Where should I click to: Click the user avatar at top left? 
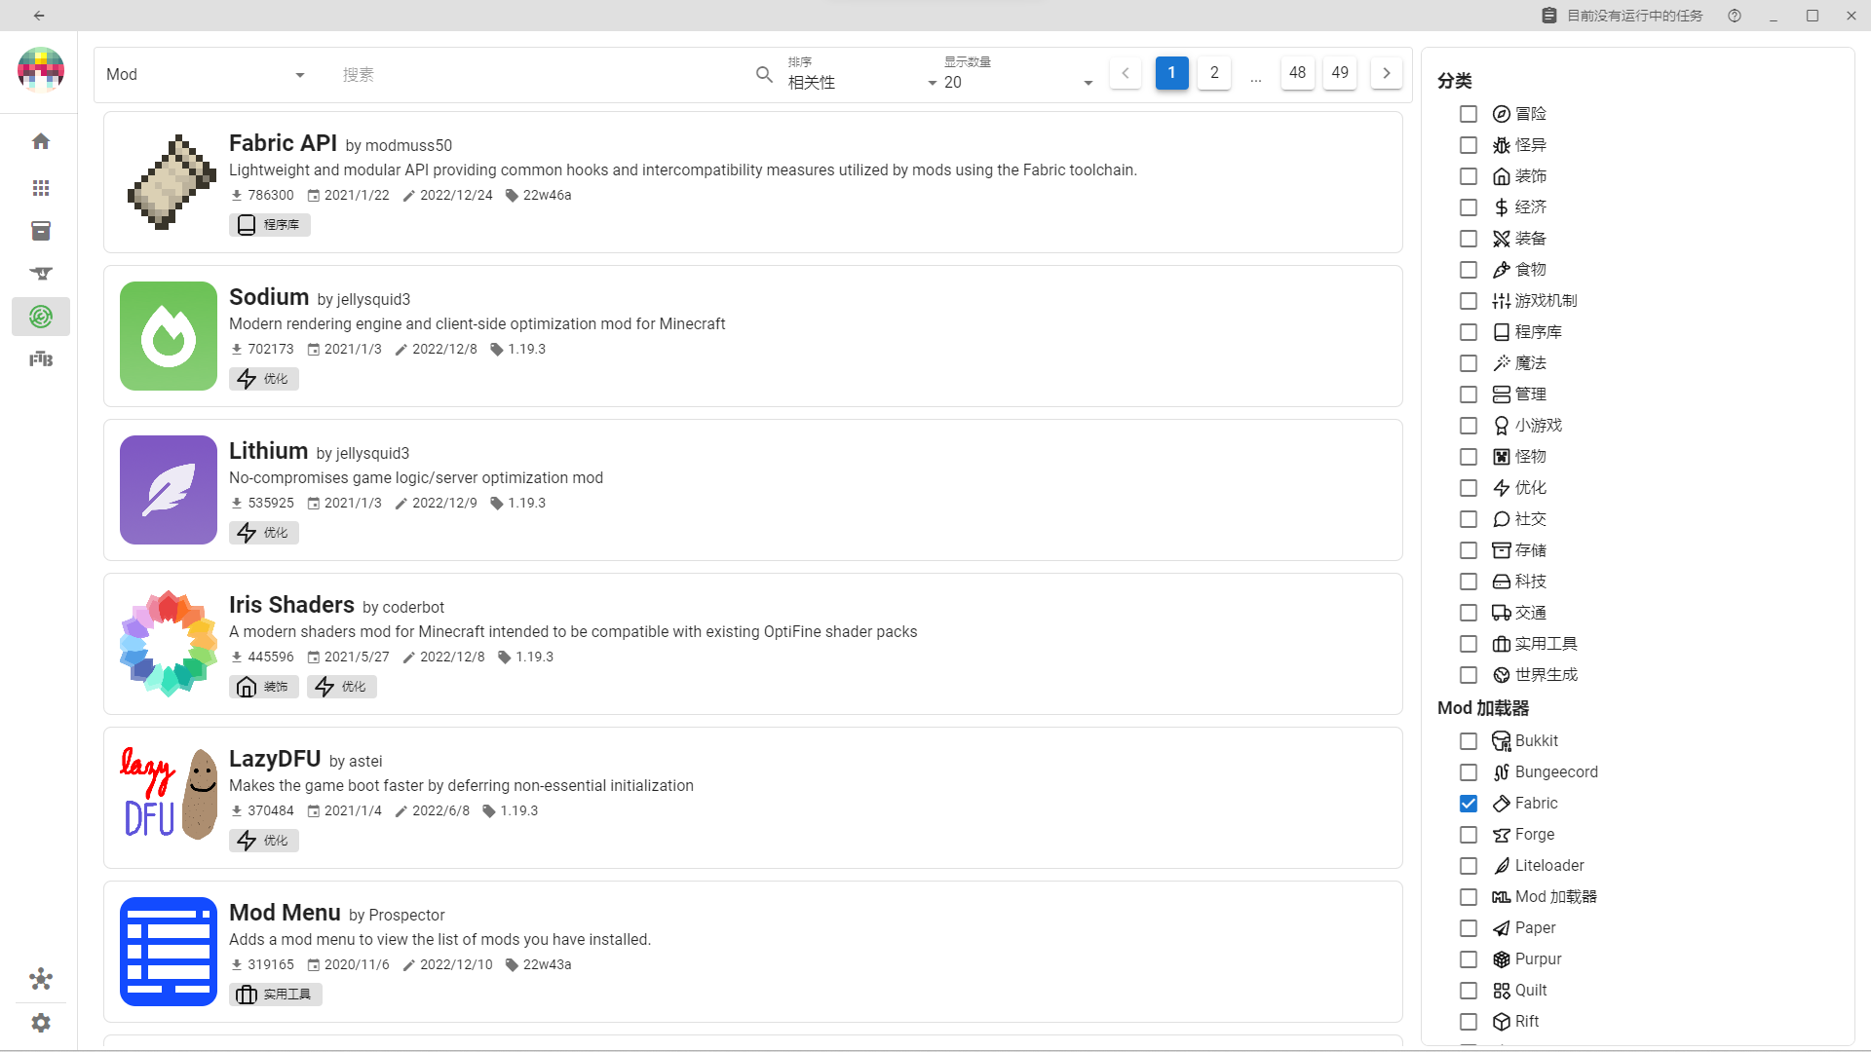(41, 70)
